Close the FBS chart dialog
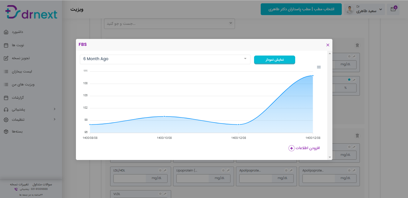 328,45
